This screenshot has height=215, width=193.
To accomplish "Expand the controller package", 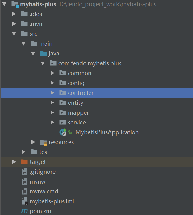I will (x=52, y=93).
